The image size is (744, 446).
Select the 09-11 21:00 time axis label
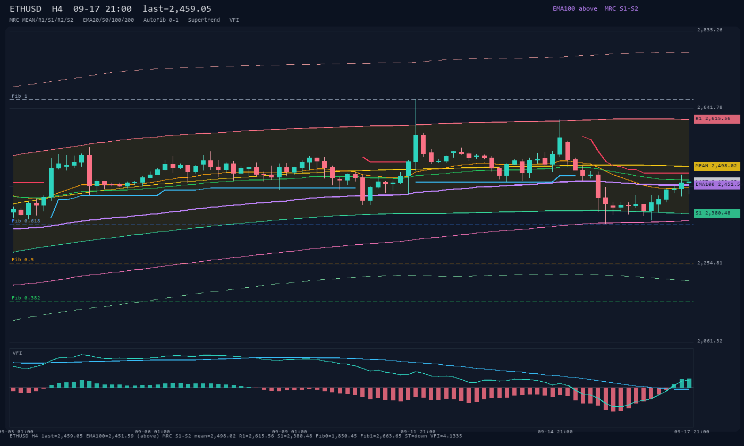418,432
